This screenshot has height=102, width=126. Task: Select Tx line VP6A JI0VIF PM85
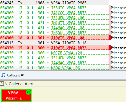54,3
